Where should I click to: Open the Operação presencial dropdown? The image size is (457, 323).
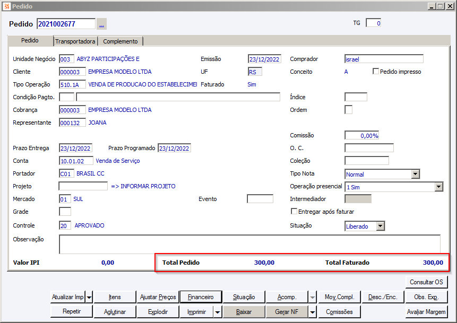[438, 187]
